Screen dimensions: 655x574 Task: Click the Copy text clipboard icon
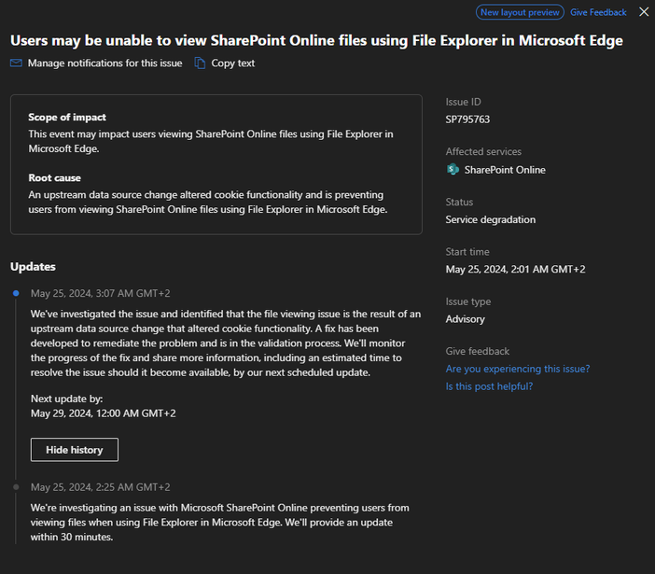pyautogui.click(x=200, y=63)
